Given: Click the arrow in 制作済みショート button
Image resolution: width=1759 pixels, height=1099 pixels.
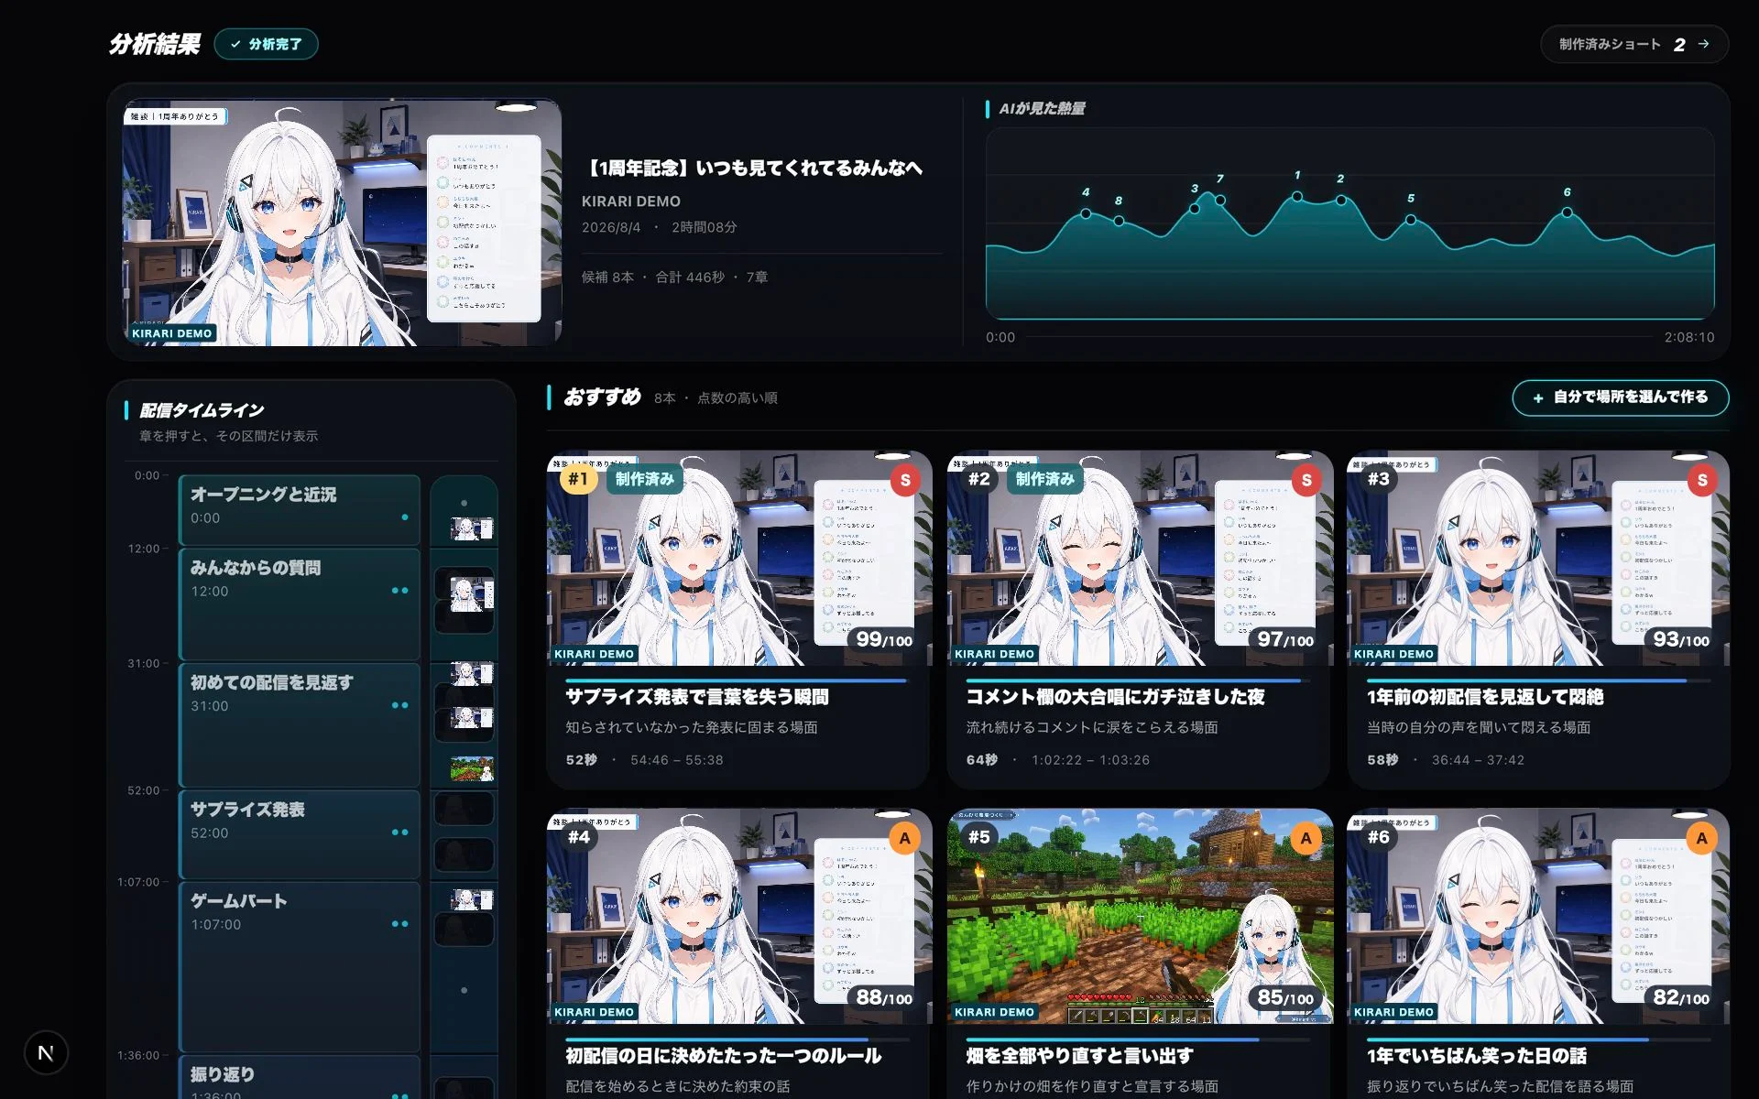Looking at the screenshot, I should (1703, 44).
